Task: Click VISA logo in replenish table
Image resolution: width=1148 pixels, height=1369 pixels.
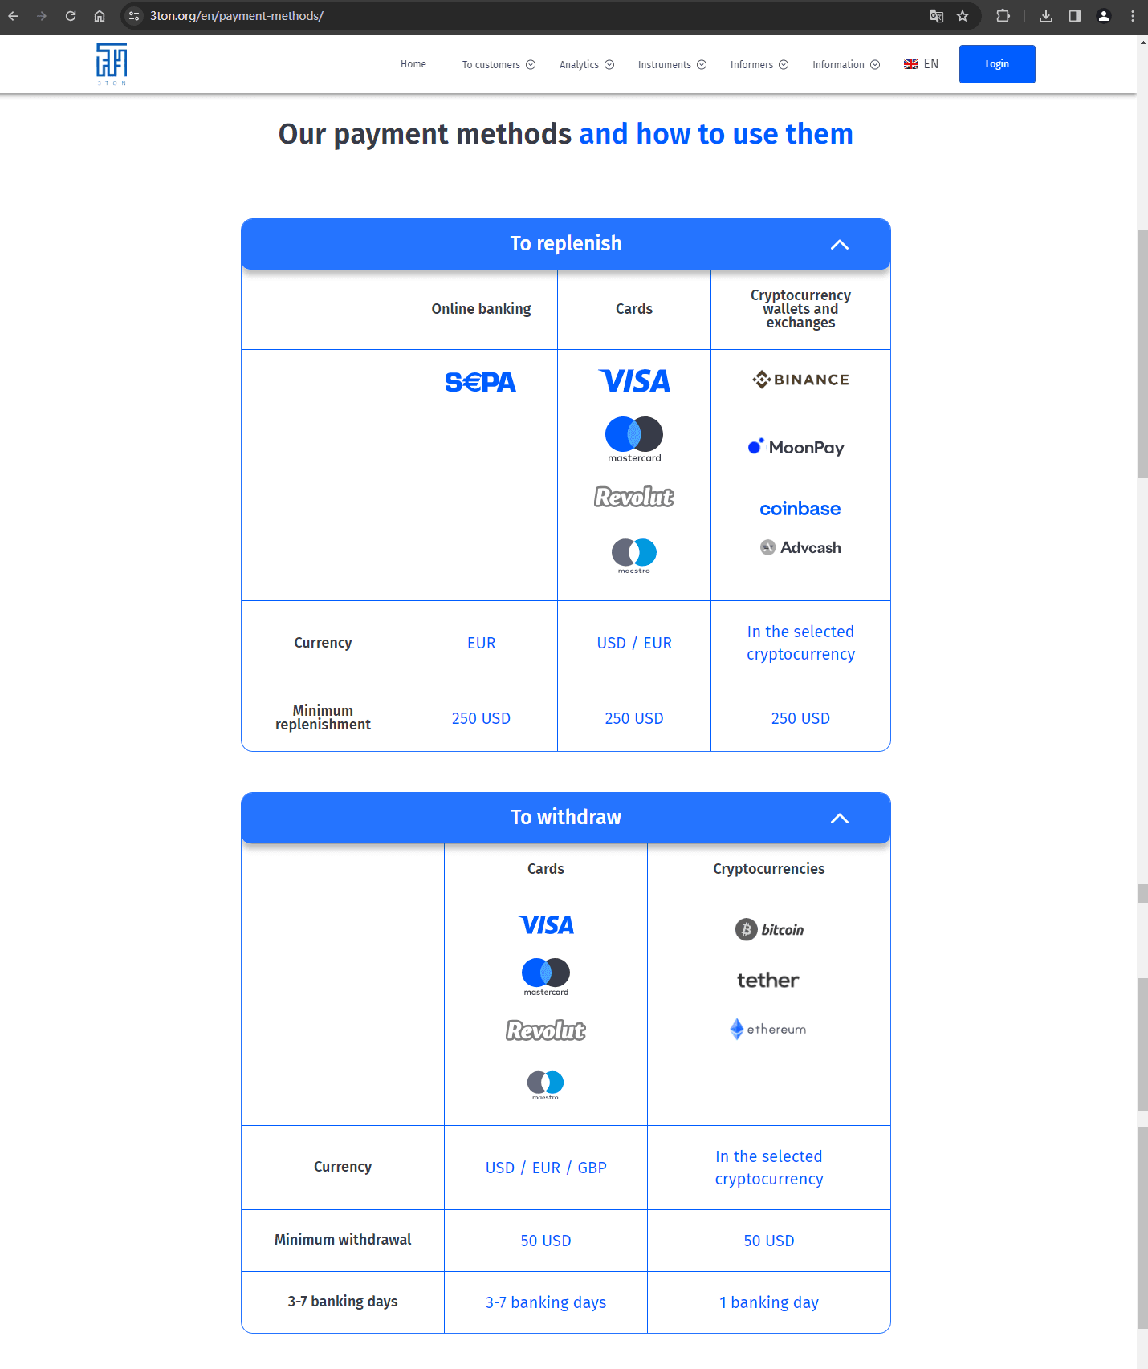Action: (634, 381)
